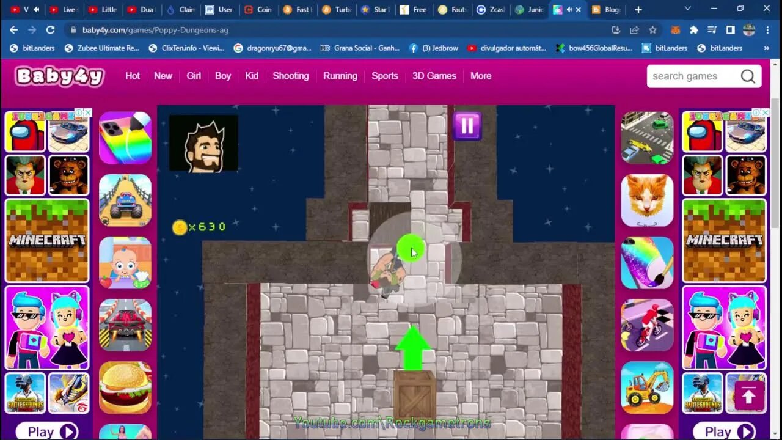782x440 pixels.
Task: Open the (3) Jedbrow Facebook bookmark
Action: pyautogui.click(x=433, y=48)
